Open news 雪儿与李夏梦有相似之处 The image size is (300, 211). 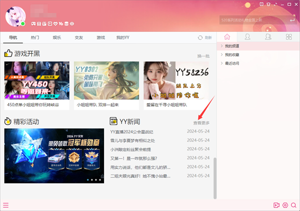coord(132,140)
